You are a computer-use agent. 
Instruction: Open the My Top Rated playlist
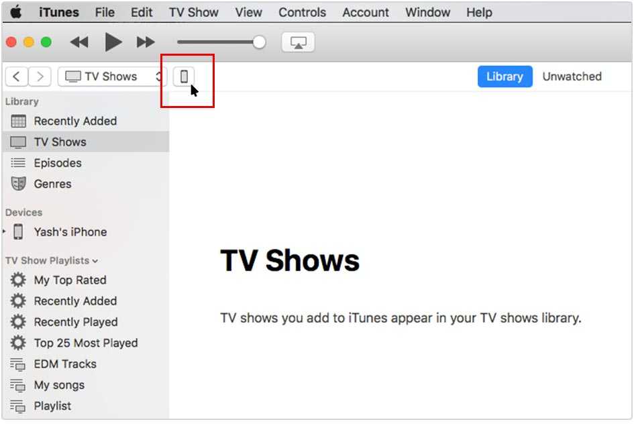point(86,280)
